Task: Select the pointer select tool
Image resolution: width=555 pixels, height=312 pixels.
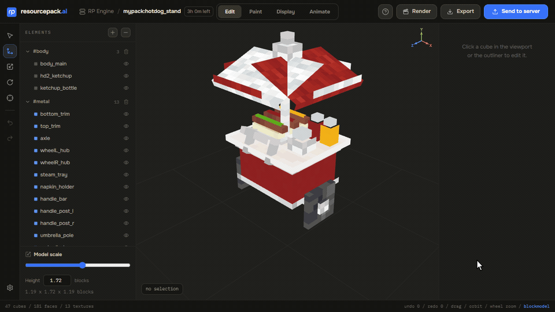Action: [x=10, y=36]
